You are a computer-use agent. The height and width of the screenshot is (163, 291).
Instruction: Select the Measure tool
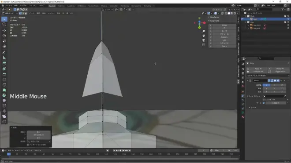4,58
